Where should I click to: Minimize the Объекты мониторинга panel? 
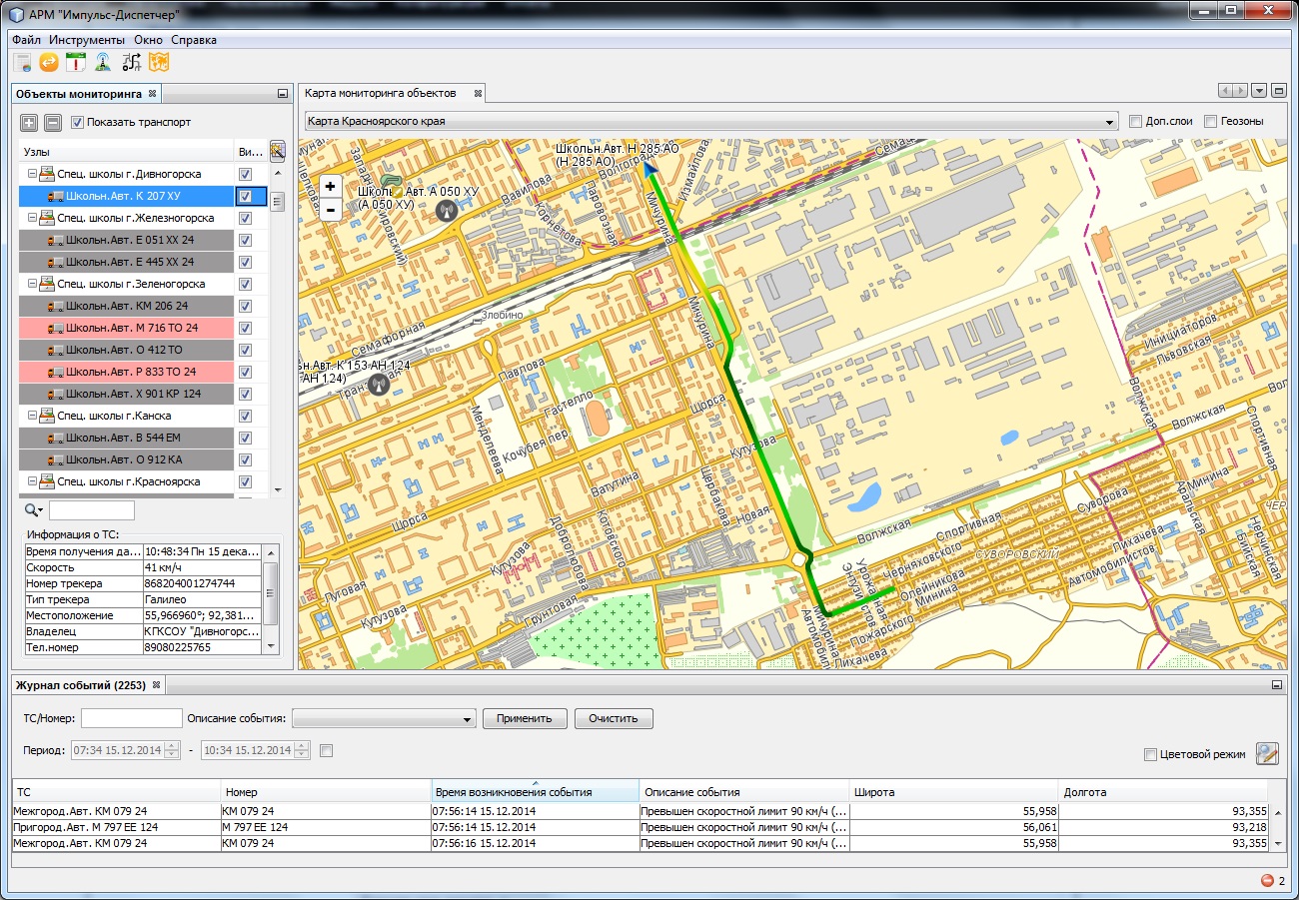click(x=283, y=94)
